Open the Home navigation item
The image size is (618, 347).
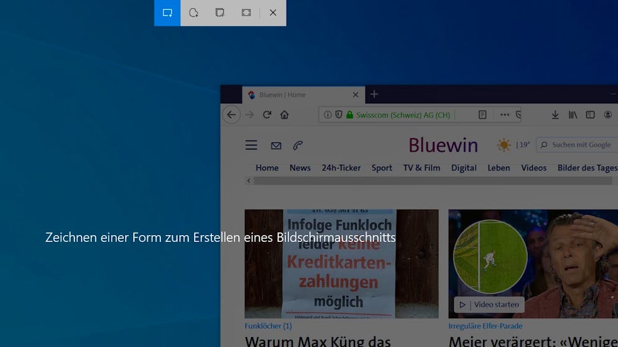point(267,168)
